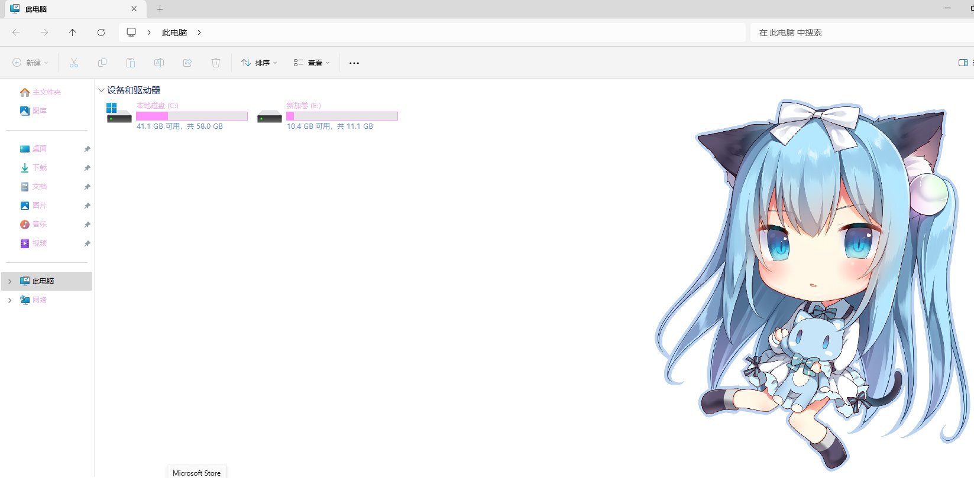Click the Share toolbar icon

(187, 63)
